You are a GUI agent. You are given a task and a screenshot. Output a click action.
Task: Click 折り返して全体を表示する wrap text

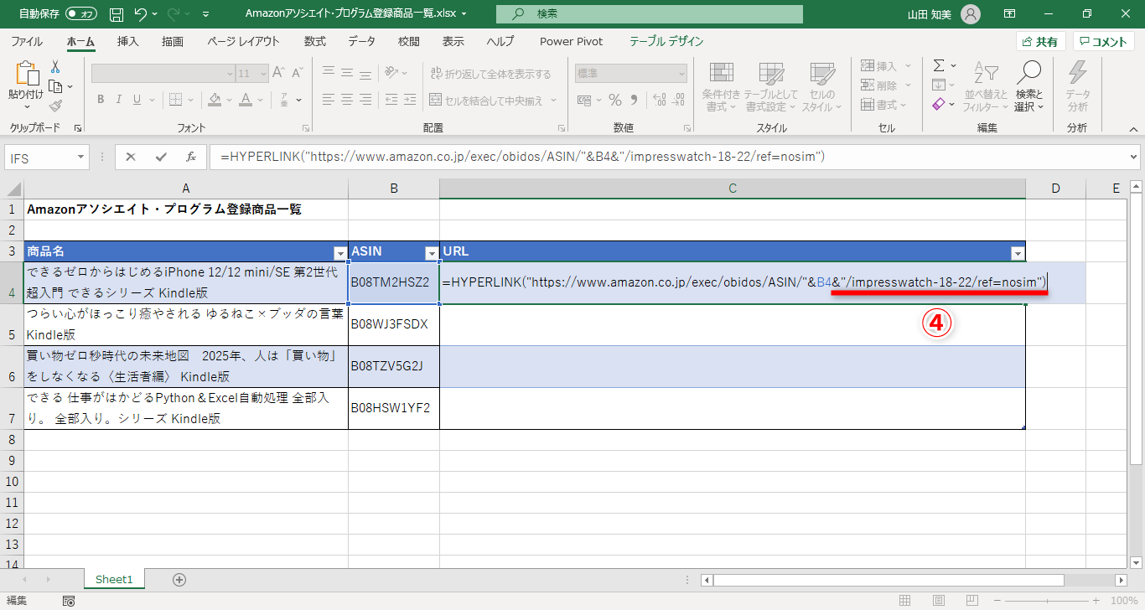tap(490, 74)
